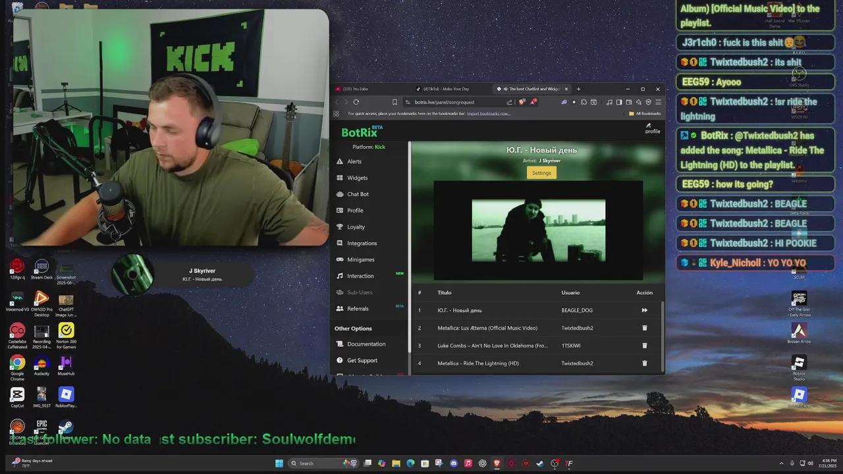This screenshot has height=474, width=843.
Task: Skip the current song Ю.Г. - Новый день
Action: click(644, 310)
